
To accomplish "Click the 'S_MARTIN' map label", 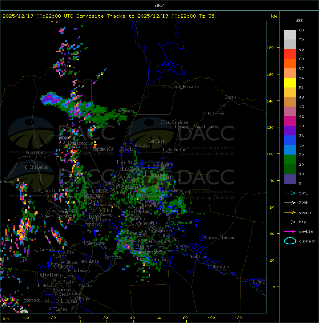I will [x=145, y=223].
